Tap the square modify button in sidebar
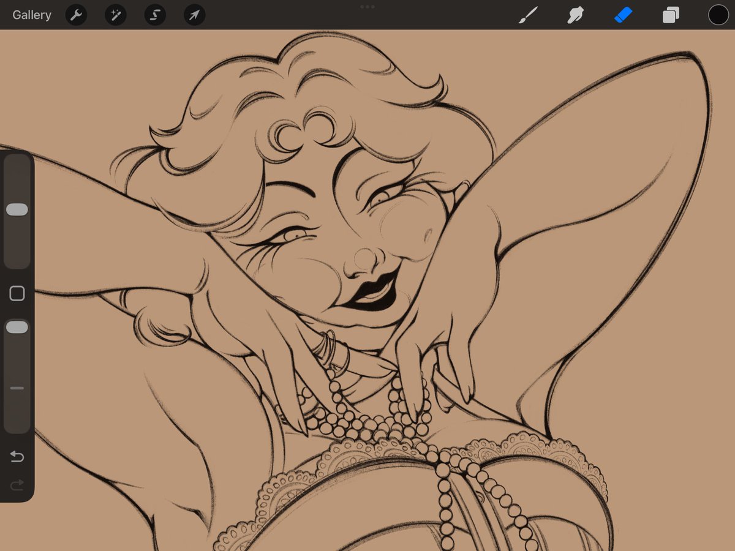The height and width of the screenshot is (551, 735). (17, 294)
